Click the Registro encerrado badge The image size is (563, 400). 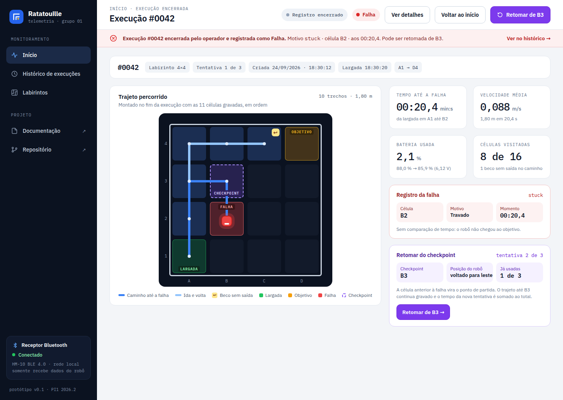(314, 15)
